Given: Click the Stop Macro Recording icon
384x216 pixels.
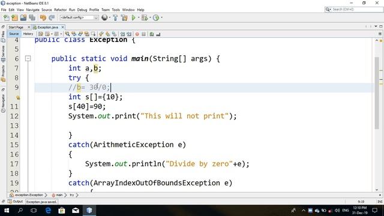Looking at the screenshot, I should coord(144,34).
